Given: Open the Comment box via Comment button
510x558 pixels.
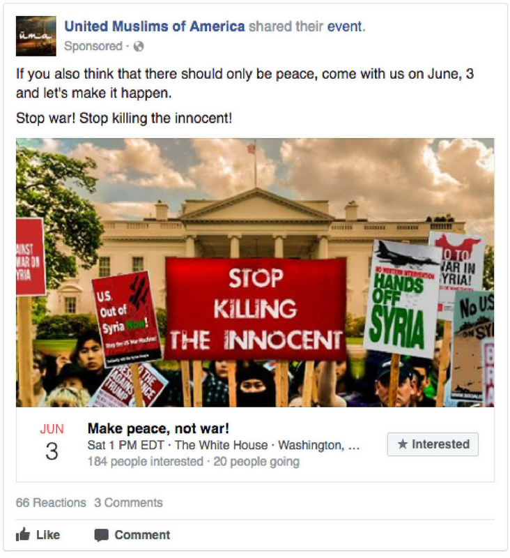Looking at the screenshot, I should (x=132, y=535).
